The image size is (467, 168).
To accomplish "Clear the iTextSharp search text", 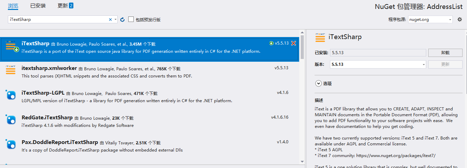I will [x=110, y=20].
